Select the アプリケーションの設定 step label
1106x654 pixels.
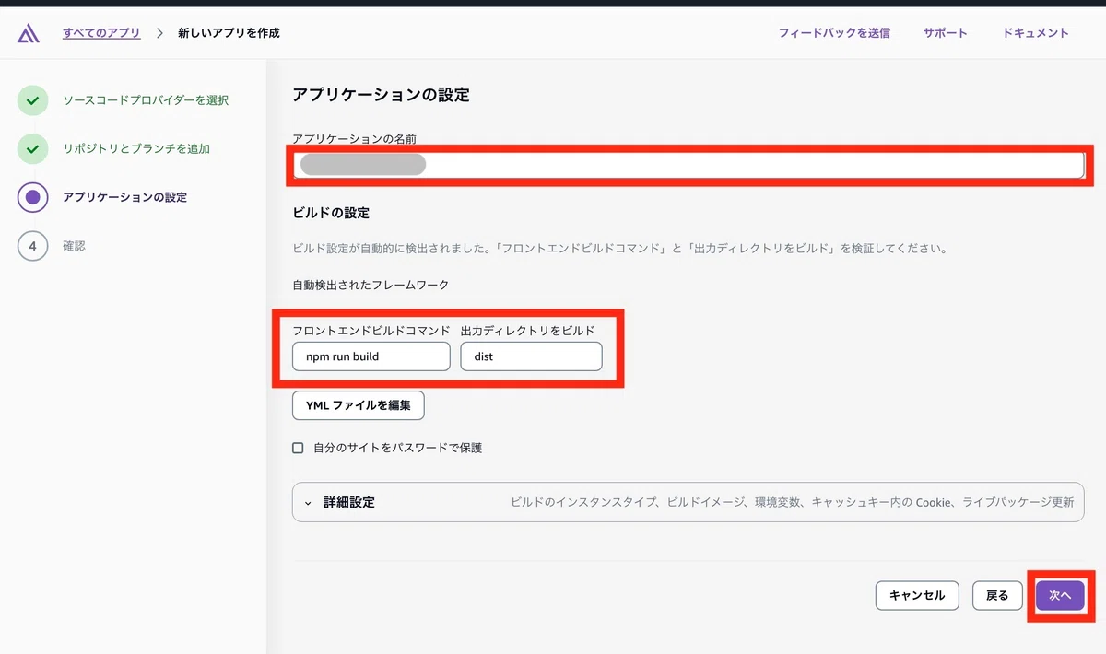click(x=124, y=197)
